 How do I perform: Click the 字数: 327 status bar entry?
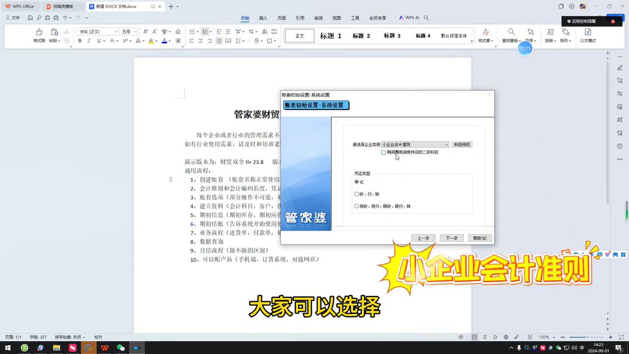click(x=38, y=337)
